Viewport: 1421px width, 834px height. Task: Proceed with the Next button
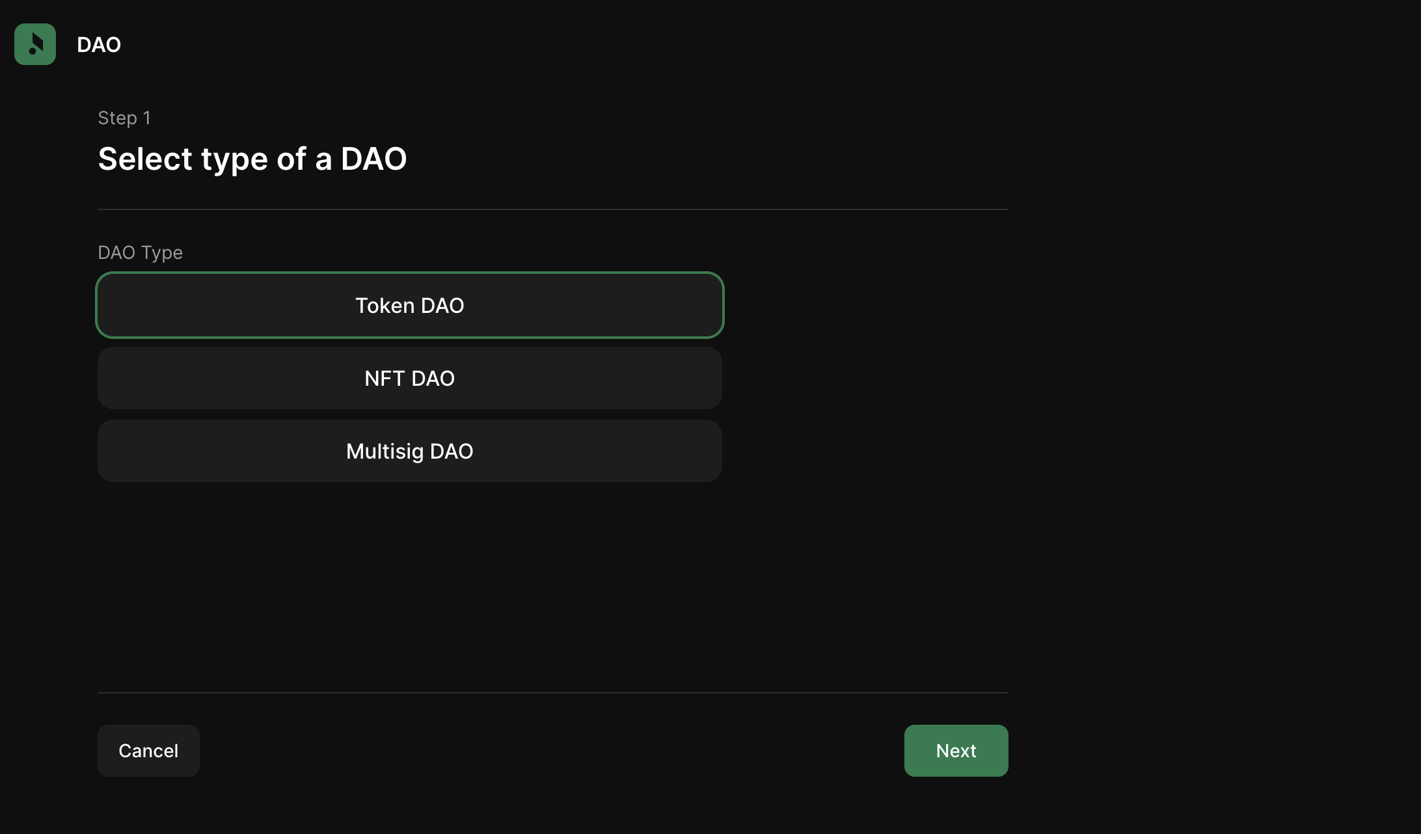point(956,751)
